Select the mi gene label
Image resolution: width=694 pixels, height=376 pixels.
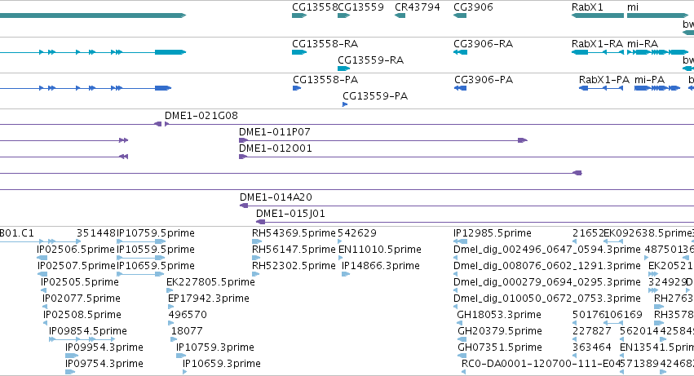(x=633, y=7)
